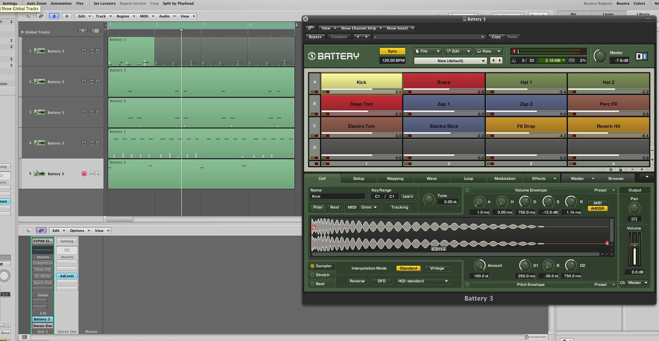Toggle Volume Envelope power button

(x=467, y=190)
